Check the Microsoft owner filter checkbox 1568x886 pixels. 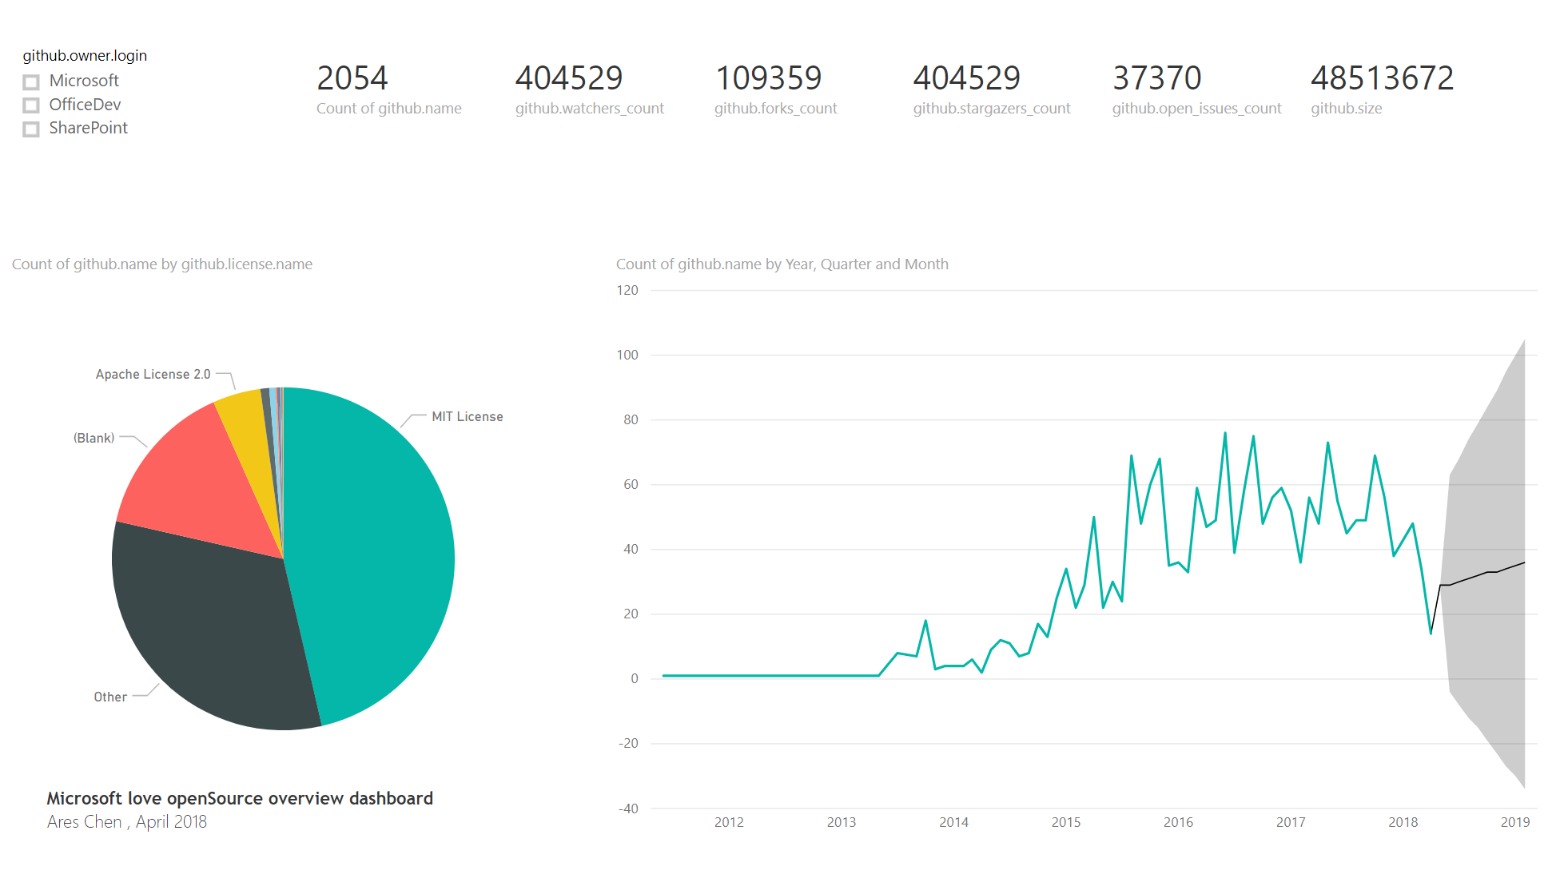31,81
